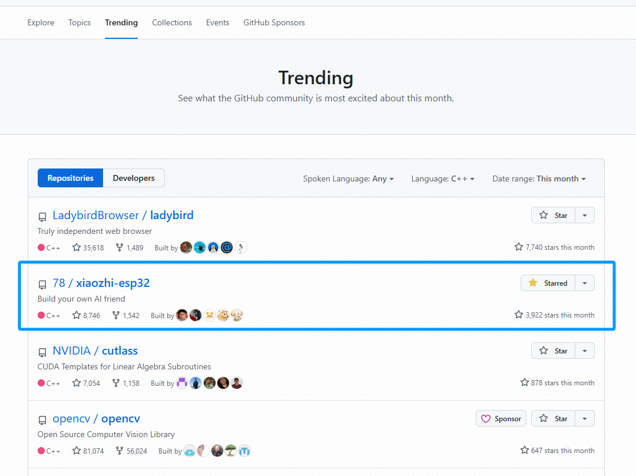Open first contributor avatar of opencv
Viewport: 636px width, 476px height.
pos(190,451)
